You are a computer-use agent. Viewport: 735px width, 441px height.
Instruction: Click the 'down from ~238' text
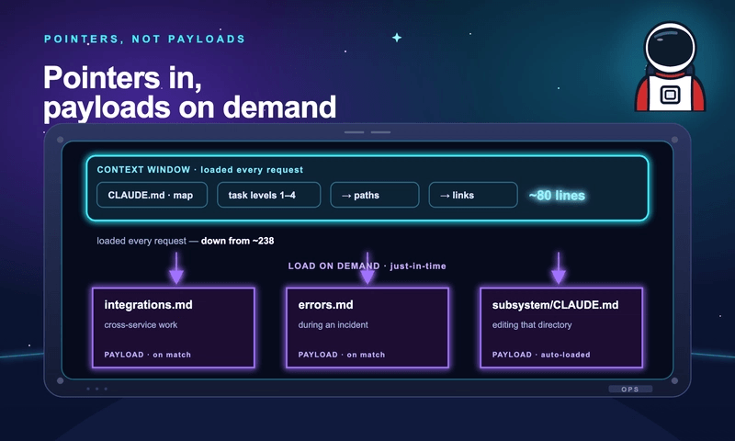(237, 241)
